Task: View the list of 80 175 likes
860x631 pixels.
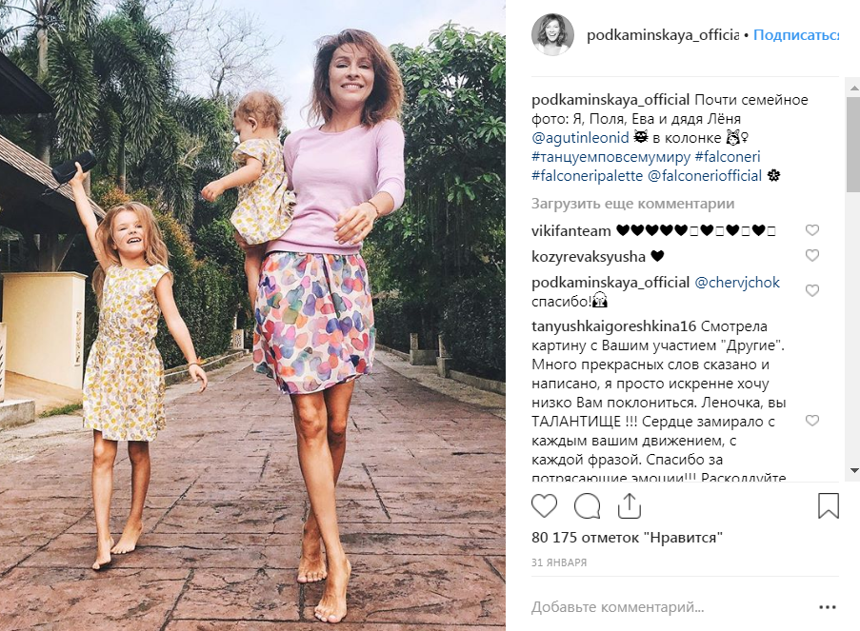Action: (x=627, y=538)
